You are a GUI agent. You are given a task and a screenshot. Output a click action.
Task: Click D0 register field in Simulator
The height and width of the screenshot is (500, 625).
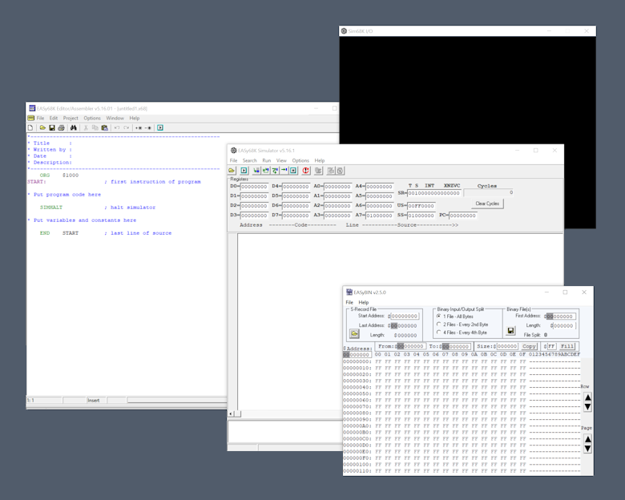pyautogui.click(x=254, y=187)
